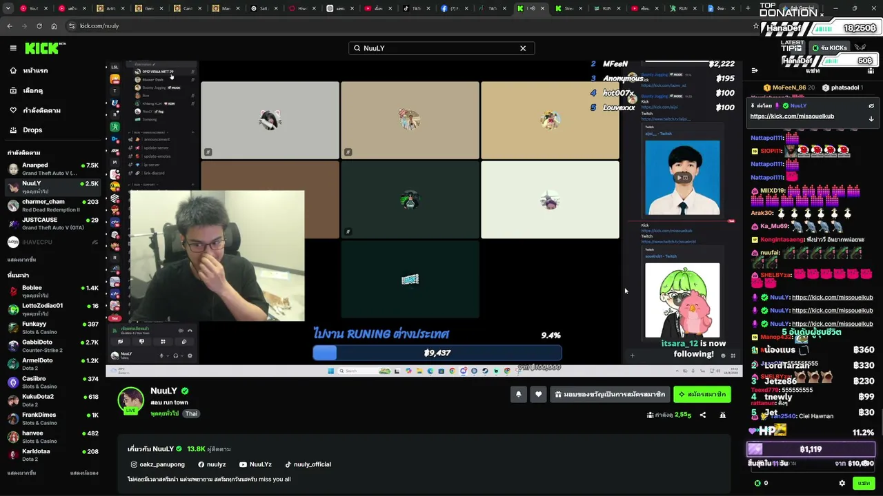
Task: Open nuuly_official TikTok link
Action: (x=308, y=464)
